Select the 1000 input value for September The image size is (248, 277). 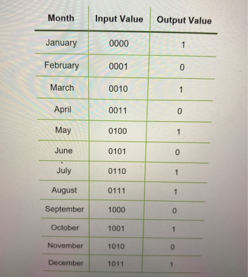117,210
